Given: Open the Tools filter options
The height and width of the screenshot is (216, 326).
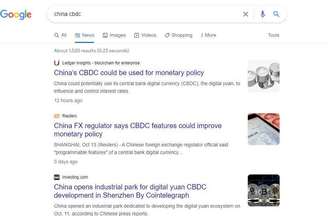Looking at the screenshot, I should click(x=273, y=35).
